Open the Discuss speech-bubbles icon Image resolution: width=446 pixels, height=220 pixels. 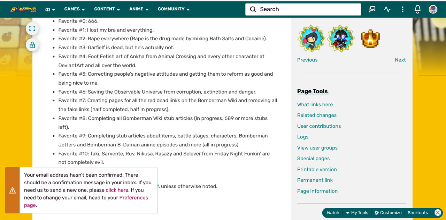tap(372, 9)
